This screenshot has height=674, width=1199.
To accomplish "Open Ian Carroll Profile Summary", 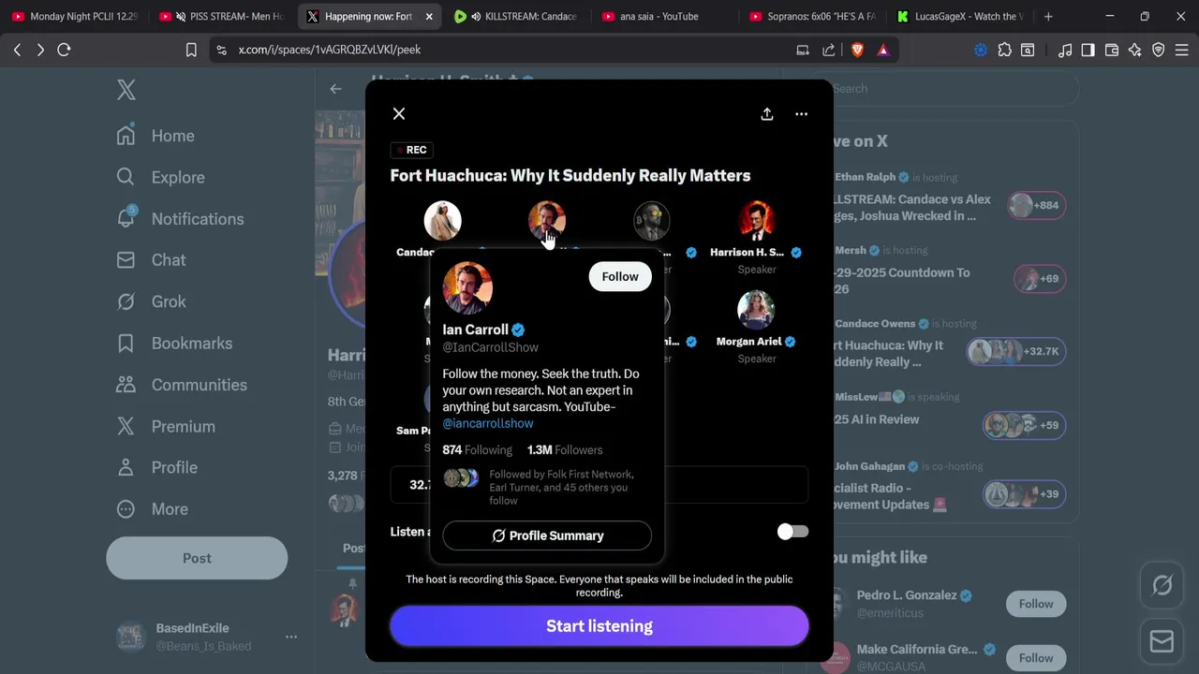I will (x=547, y=535).
